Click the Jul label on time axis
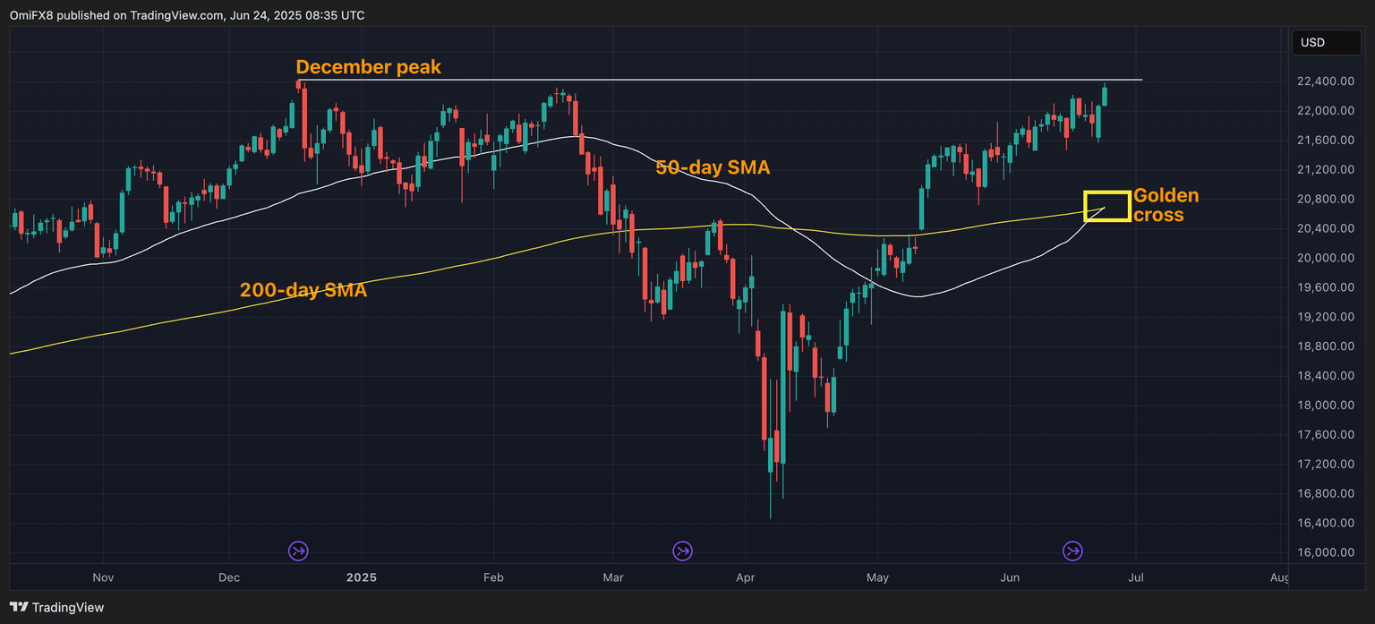The height and width of the screenshot is (624, 1375). pyautogui.click(x=1136, y=577)
